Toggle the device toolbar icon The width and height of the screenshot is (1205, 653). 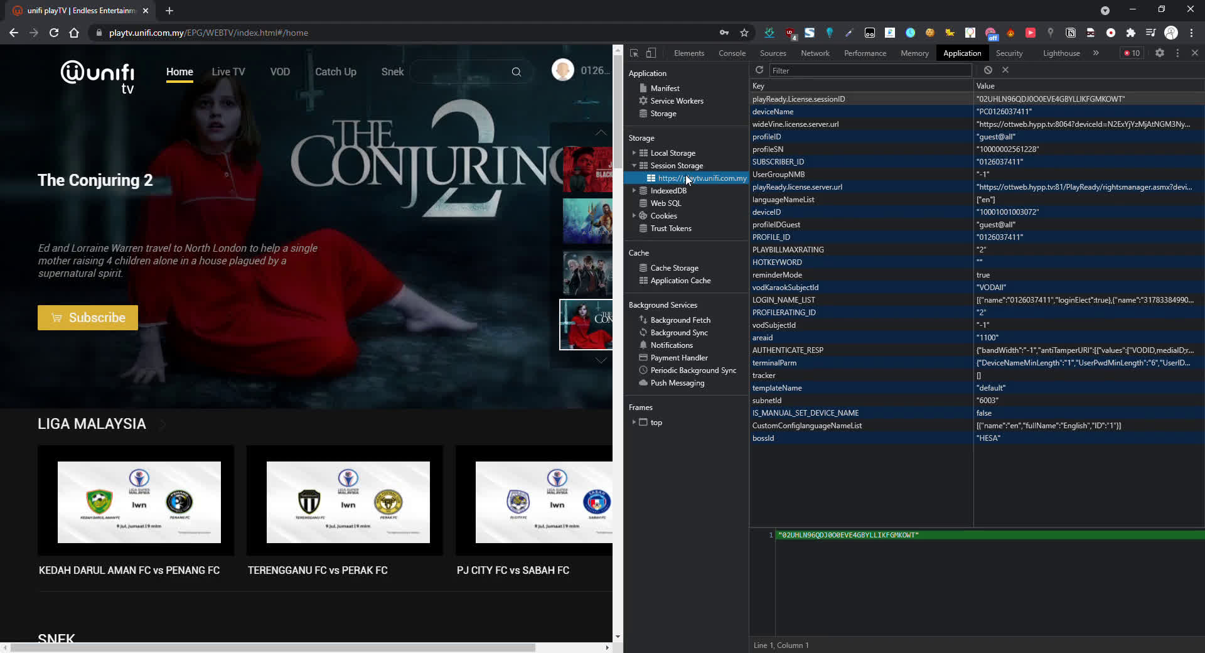(x=651, y=53)
